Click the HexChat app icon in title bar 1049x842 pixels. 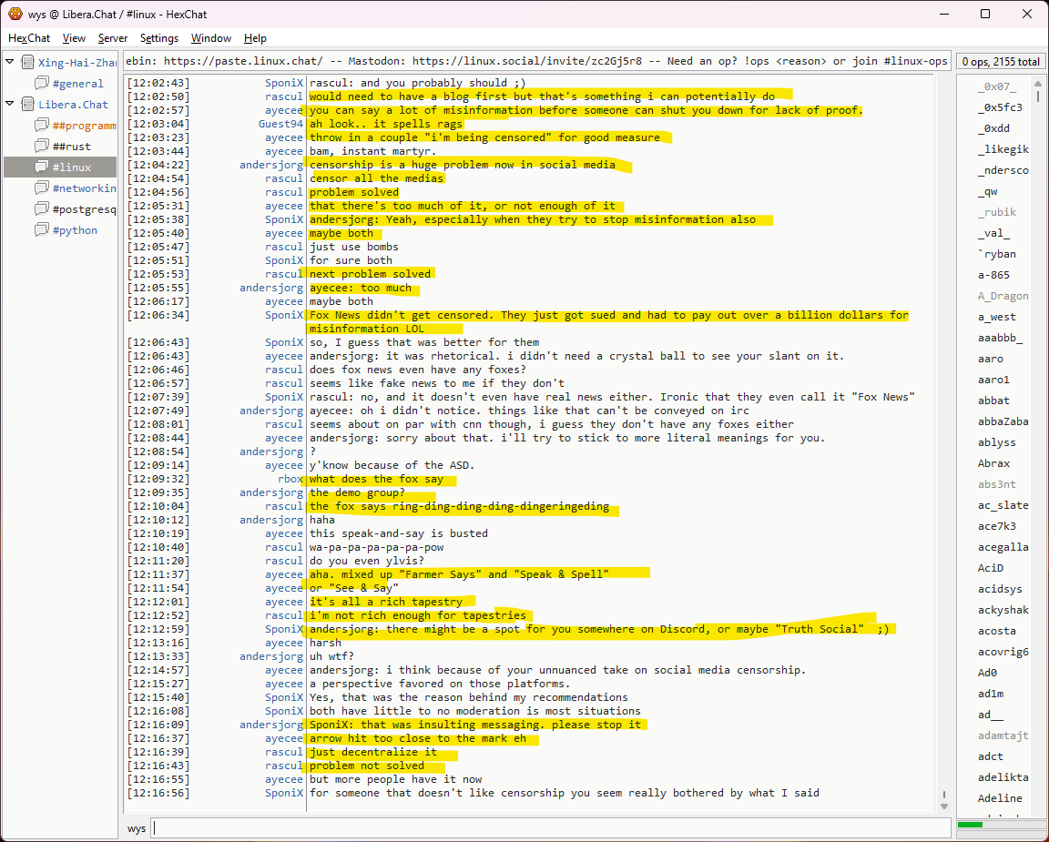15,14
